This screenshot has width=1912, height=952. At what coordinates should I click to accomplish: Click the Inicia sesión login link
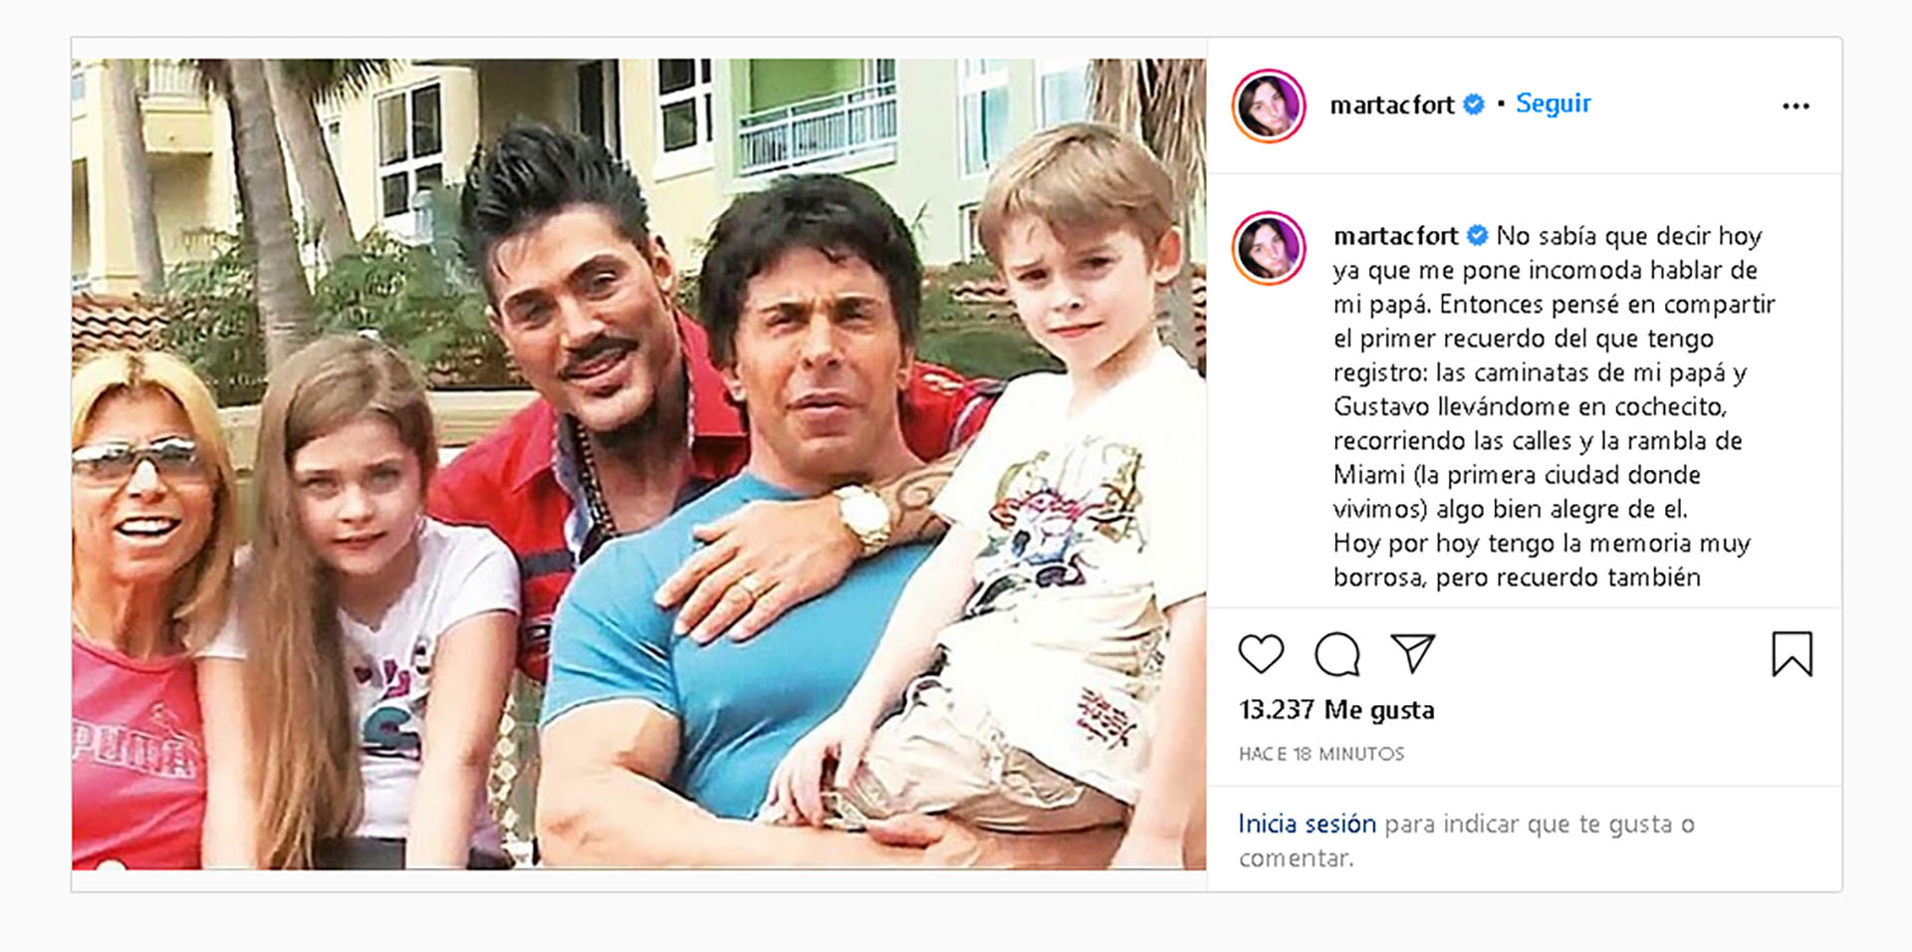point(1307,824)
